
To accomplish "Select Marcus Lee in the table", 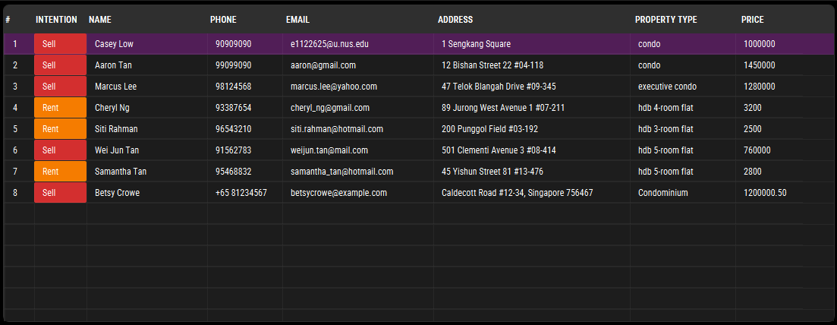I will (115, 87).
